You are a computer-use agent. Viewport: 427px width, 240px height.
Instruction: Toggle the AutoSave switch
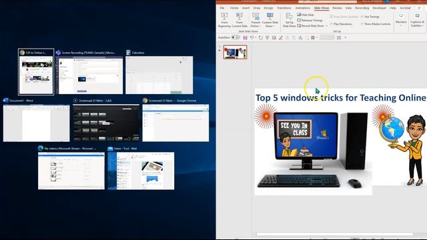coord(236,37)
